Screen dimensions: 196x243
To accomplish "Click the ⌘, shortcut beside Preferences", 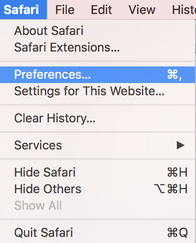I will coord(175,75).
